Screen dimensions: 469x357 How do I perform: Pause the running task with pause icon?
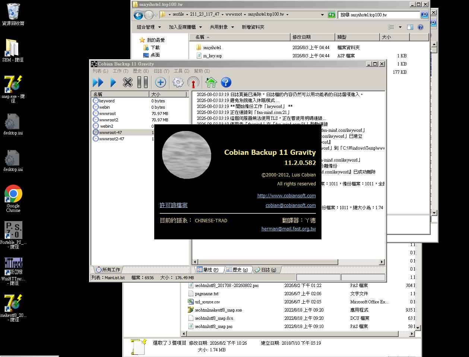pos(143,82)
